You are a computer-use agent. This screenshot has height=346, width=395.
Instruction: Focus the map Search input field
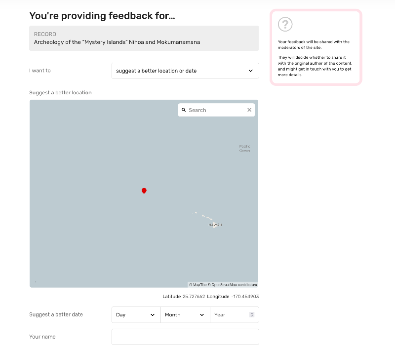tap(216, 110)
